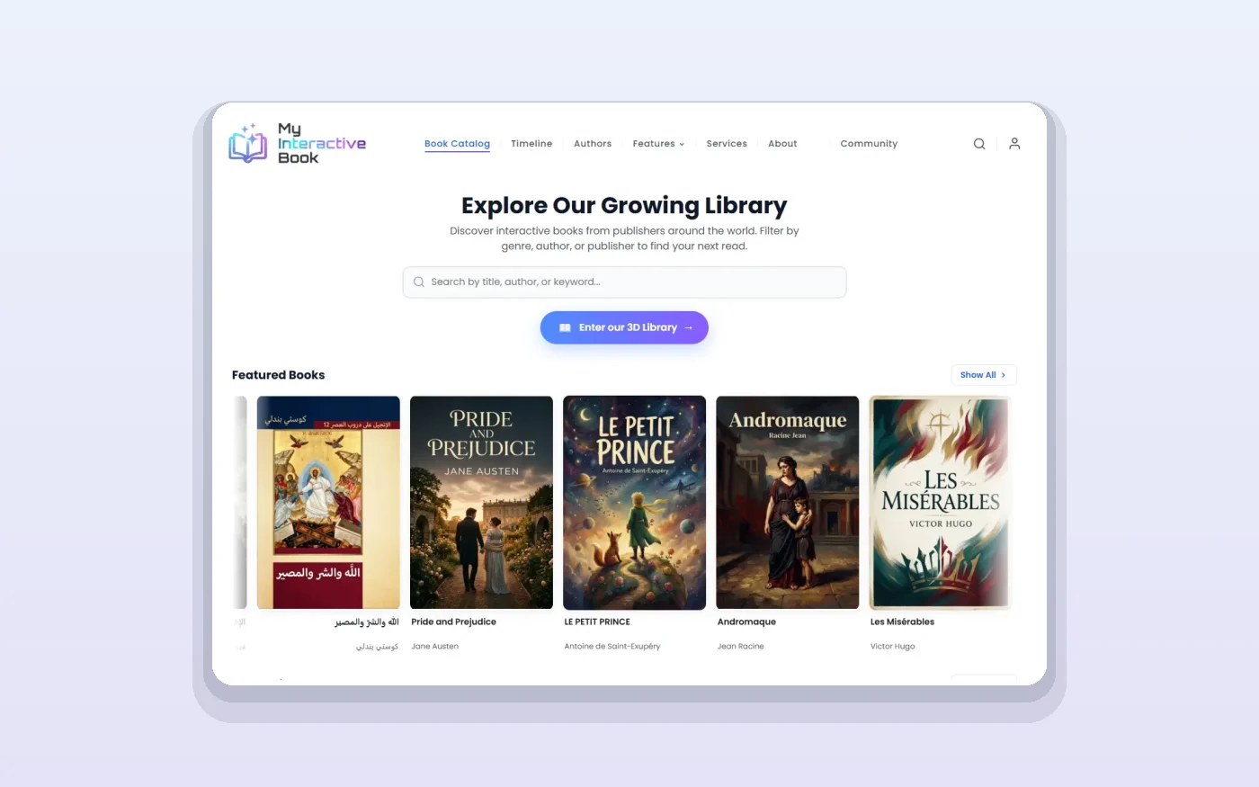This screenshot has height=787, width=1259.
Task: Open the Pride and Prejudice book cover
Action: click(481, 503)
